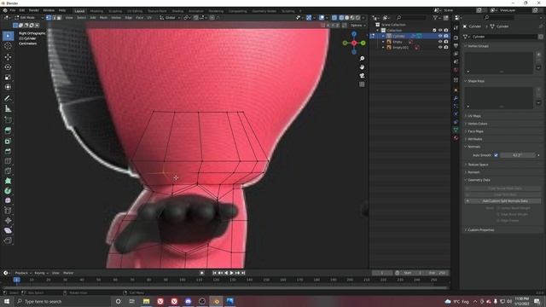This screenshot has width=546, height=307.
Task: Select the Move tool
Action: [8, 57]
